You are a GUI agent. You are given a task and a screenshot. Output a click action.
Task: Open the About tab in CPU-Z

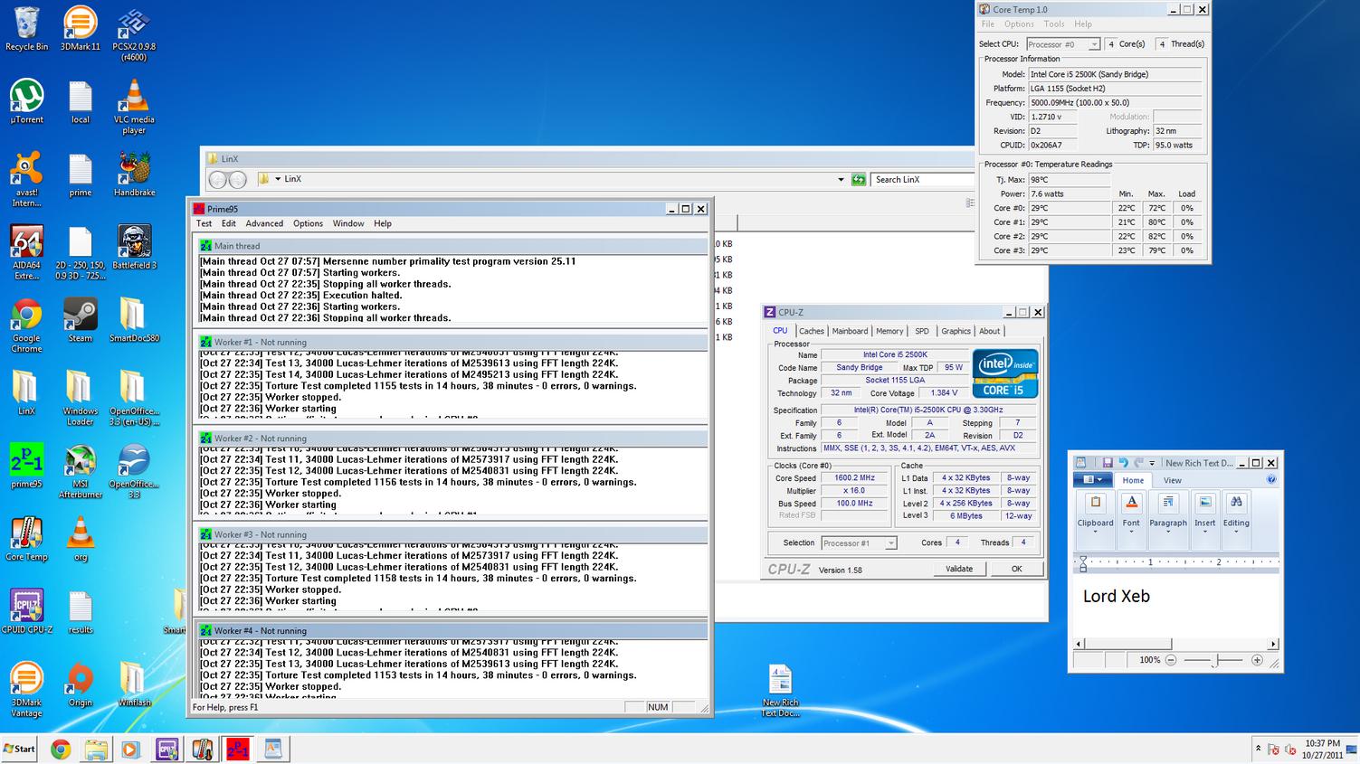(x=990, y=331)
